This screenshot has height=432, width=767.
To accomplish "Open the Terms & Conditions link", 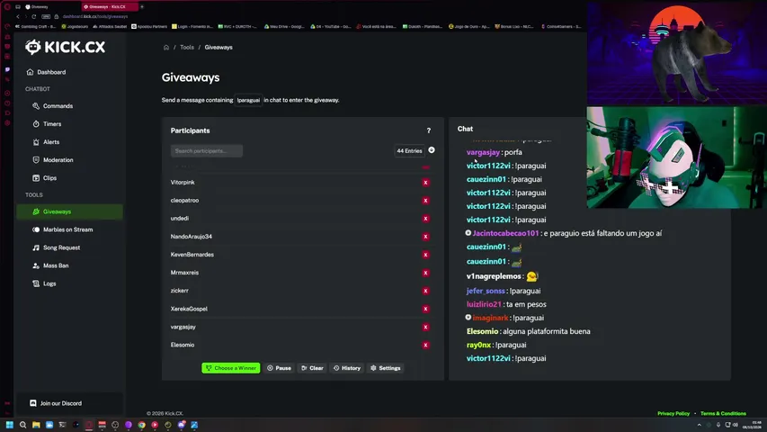I will (x=723, y=413).
